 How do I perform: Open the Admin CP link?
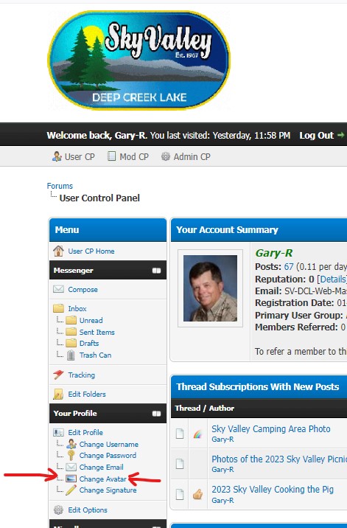[192, 156]
